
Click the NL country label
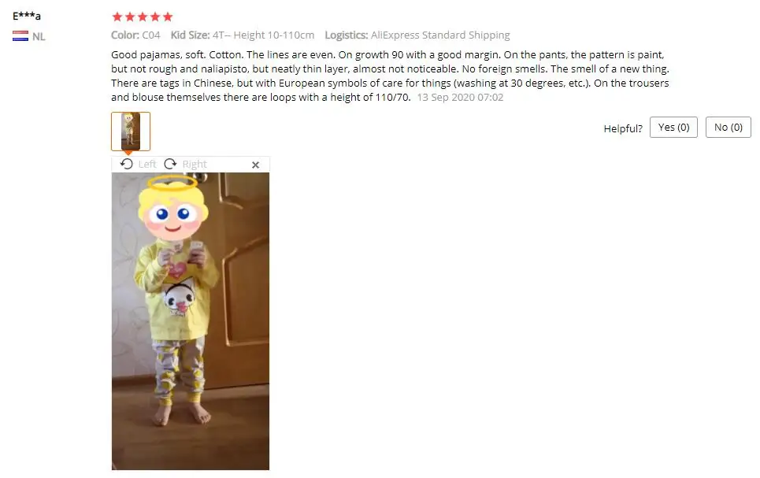tap(39, 36)
